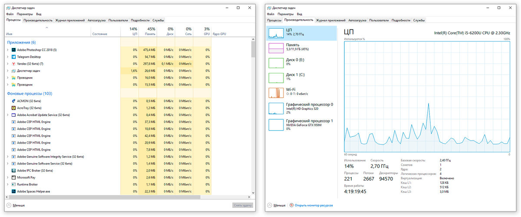Click the Adobe Acrobat Update Service icon
521x217 pixels.
click(14, 115)
